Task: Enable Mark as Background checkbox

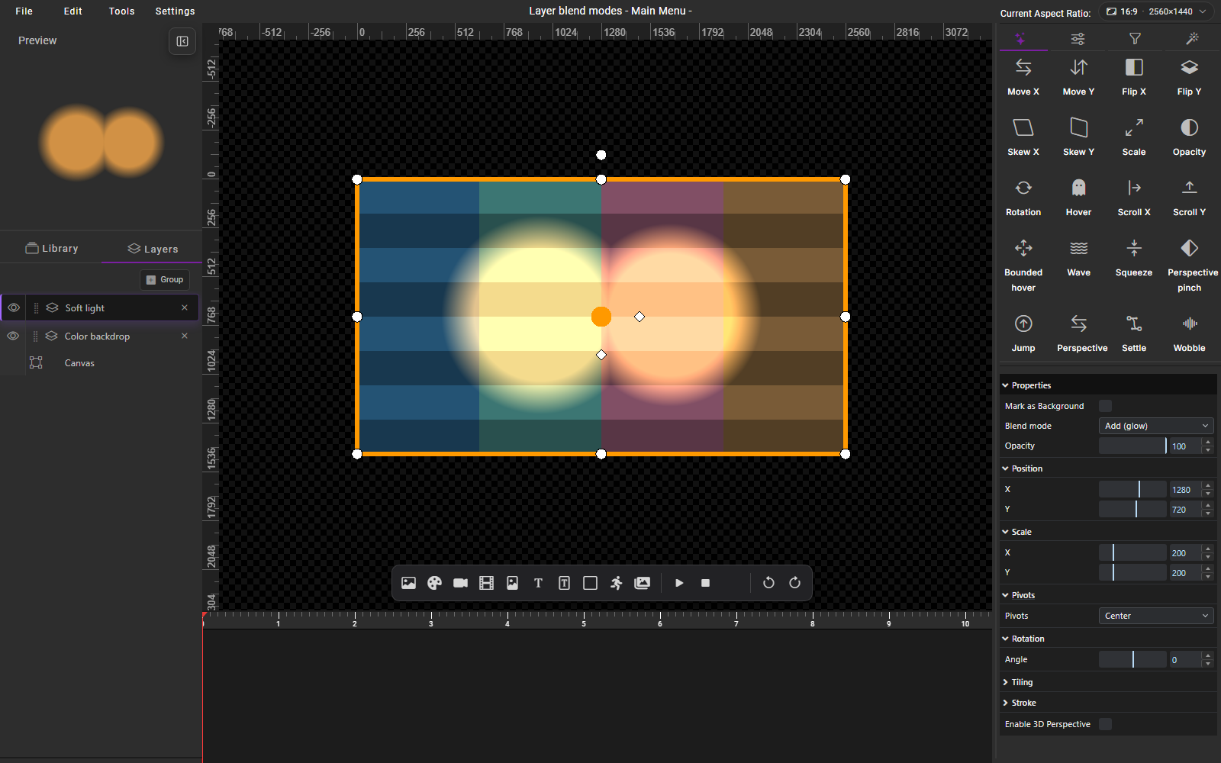Action: [x=1105, y=406]
